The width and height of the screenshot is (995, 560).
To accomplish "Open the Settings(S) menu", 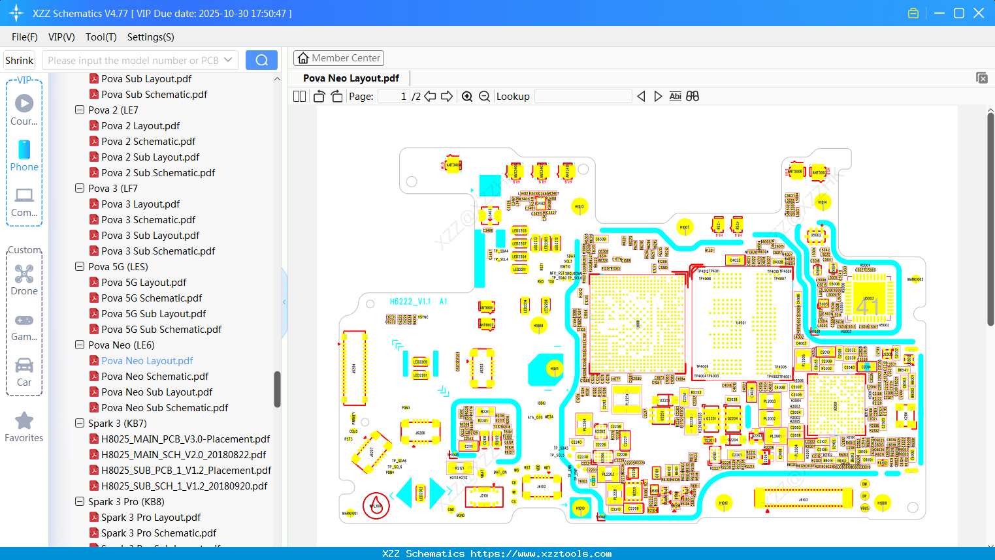I will point(151,37).
